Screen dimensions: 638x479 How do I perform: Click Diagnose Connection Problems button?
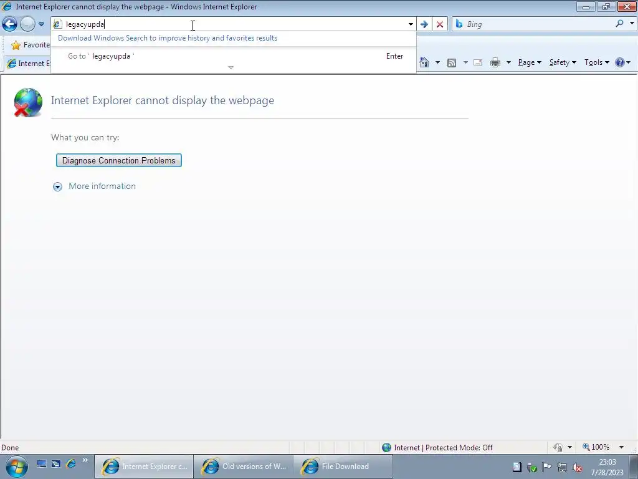(119, 160)
